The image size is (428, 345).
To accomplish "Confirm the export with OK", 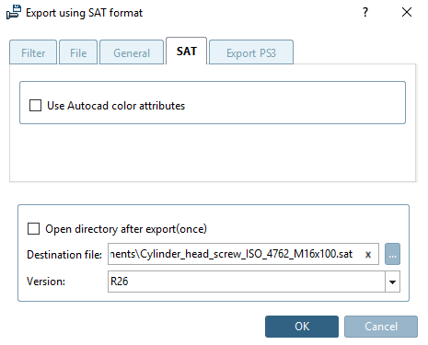I will (x=302, y=327).
